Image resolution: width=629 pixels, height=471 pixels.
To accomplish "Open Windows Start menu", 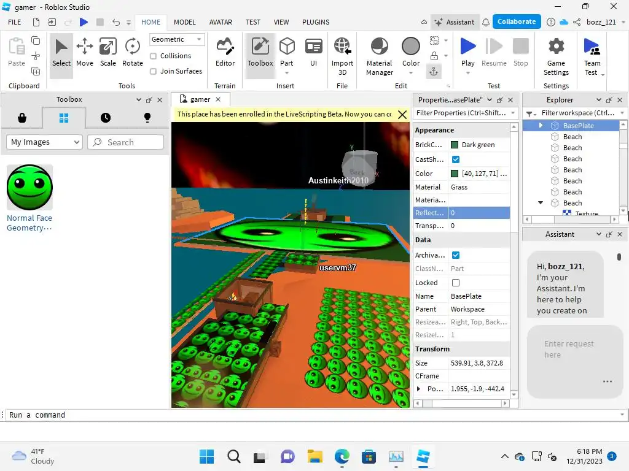I will point(206,456).
